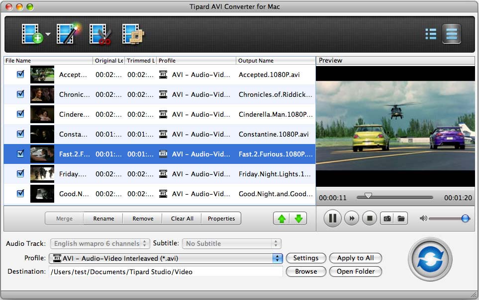Select the Good.Night movie thumbnail
Image resolution: width=479 pixels, height=300 pixels.
click(42, 194)
